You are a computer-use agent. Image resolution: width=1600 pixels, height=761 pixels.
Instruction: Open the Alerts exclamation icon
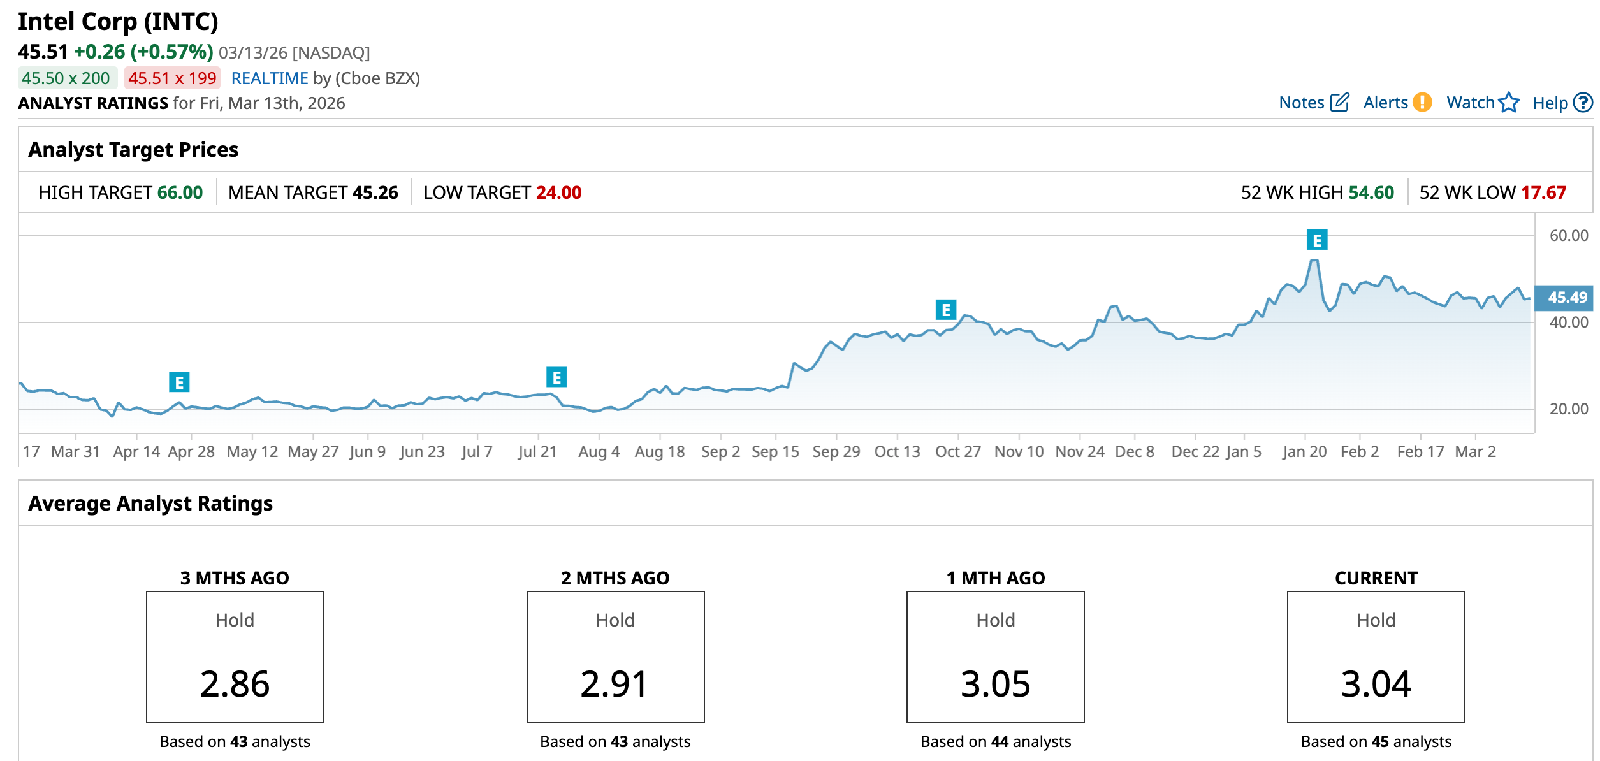pyautogui.click(x=1422, y=103)
